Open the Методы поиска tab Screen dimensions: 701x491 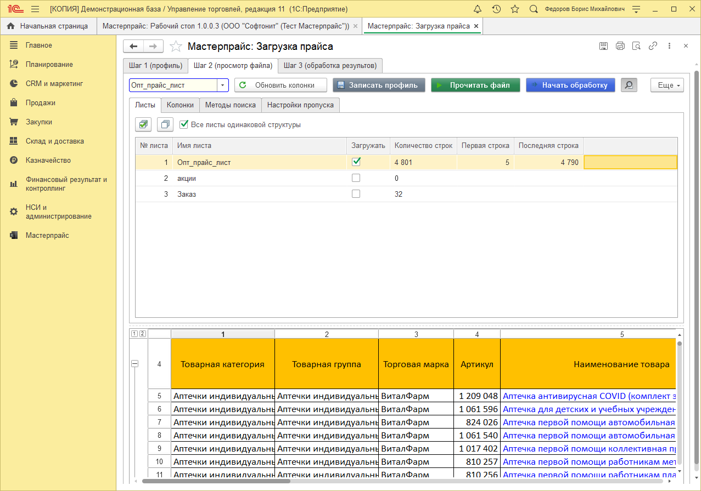point(231,105)
